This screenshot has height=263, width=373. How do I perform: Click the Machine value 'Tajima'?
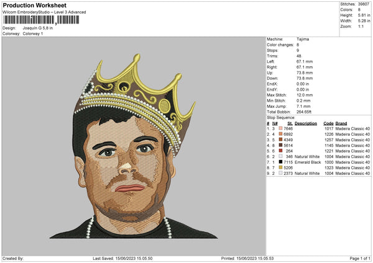tap(303, 39)
